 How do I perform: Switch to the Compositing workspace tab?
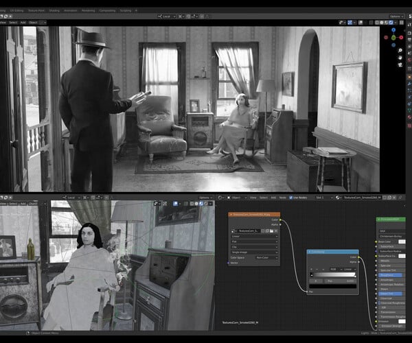pyautogui.click(x=107, y=10)
